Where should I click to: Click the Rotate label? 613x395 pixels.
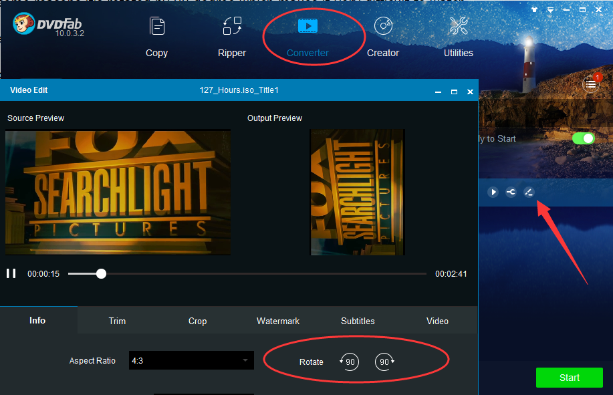point(312,362)
